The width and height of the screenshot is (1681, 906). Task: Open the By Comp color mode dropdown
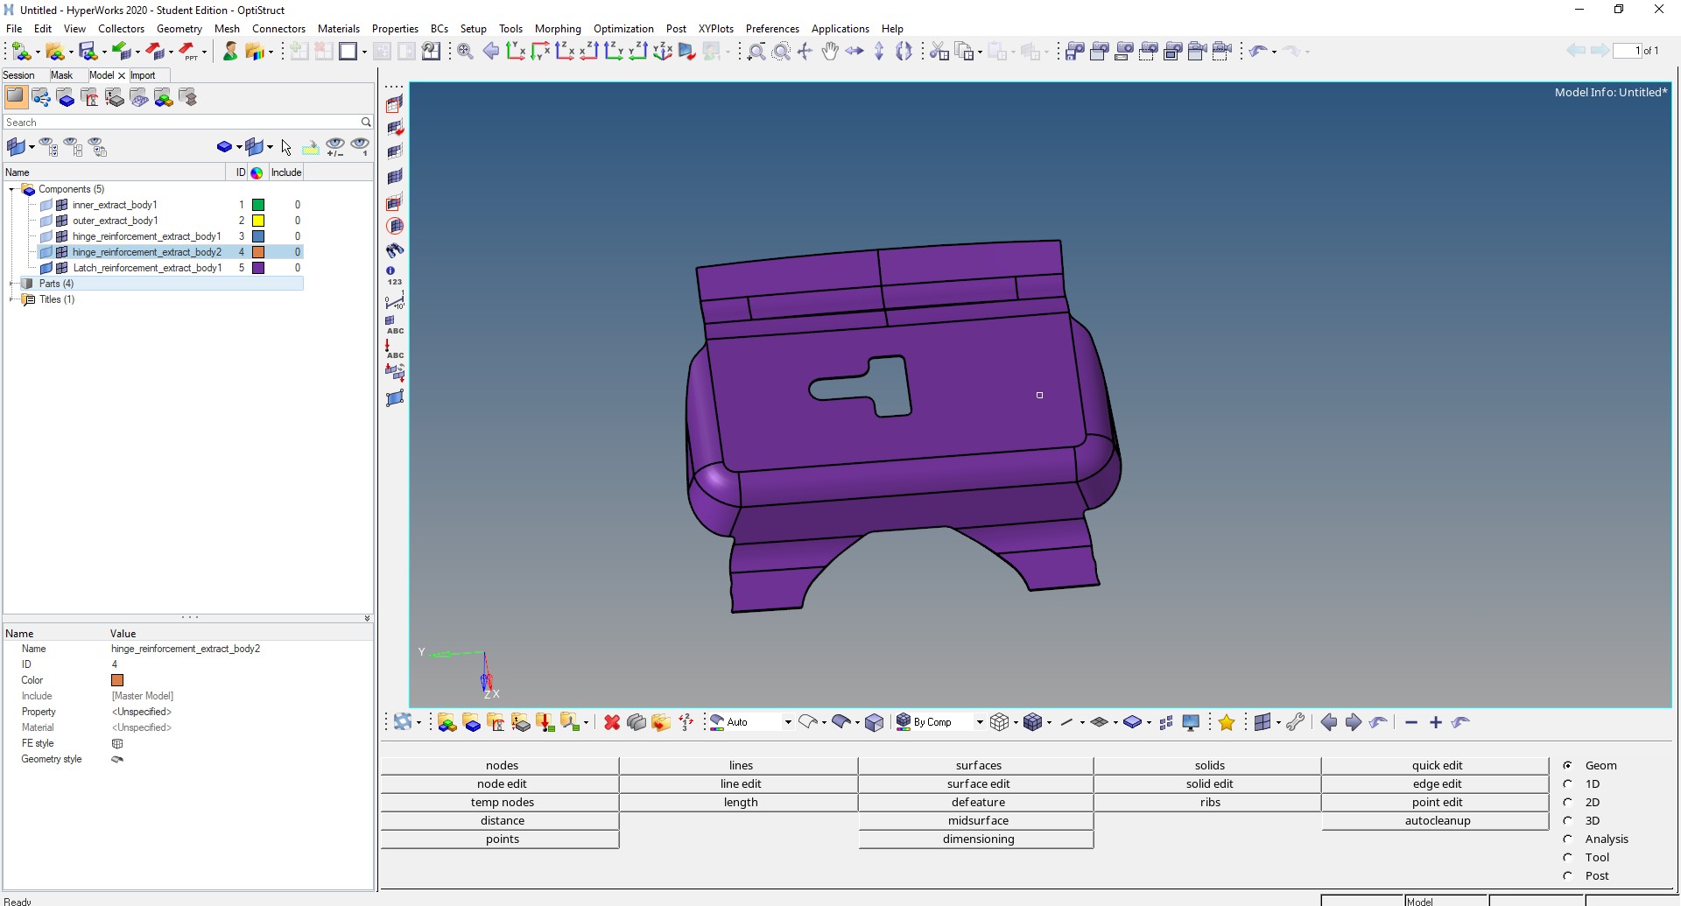coord(979,722)
